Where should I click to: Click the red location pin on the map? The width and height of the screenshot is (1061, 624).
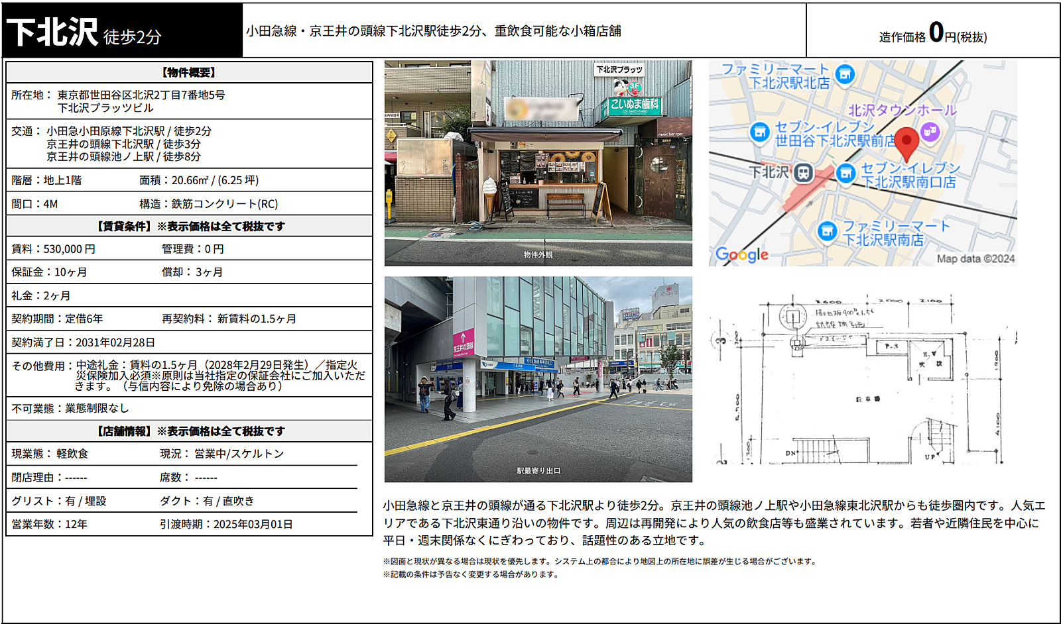coord(906,145)
